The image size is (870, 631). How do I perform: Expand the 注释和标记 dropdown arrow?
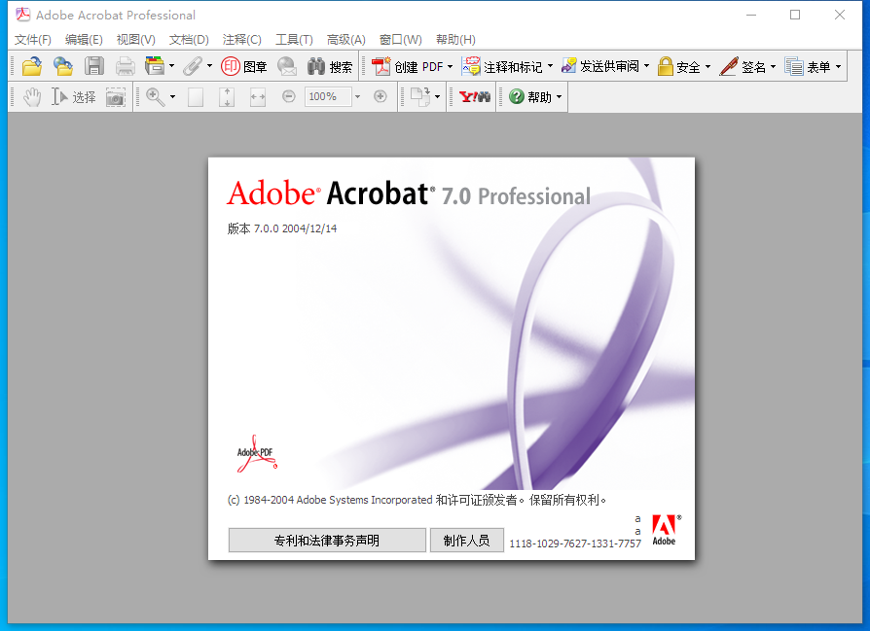point(551,66)
